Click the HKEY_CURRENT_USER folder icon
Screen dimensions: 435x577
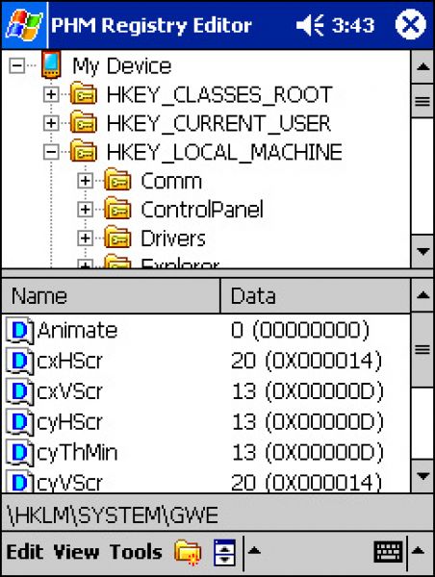(x=84, y=122)
